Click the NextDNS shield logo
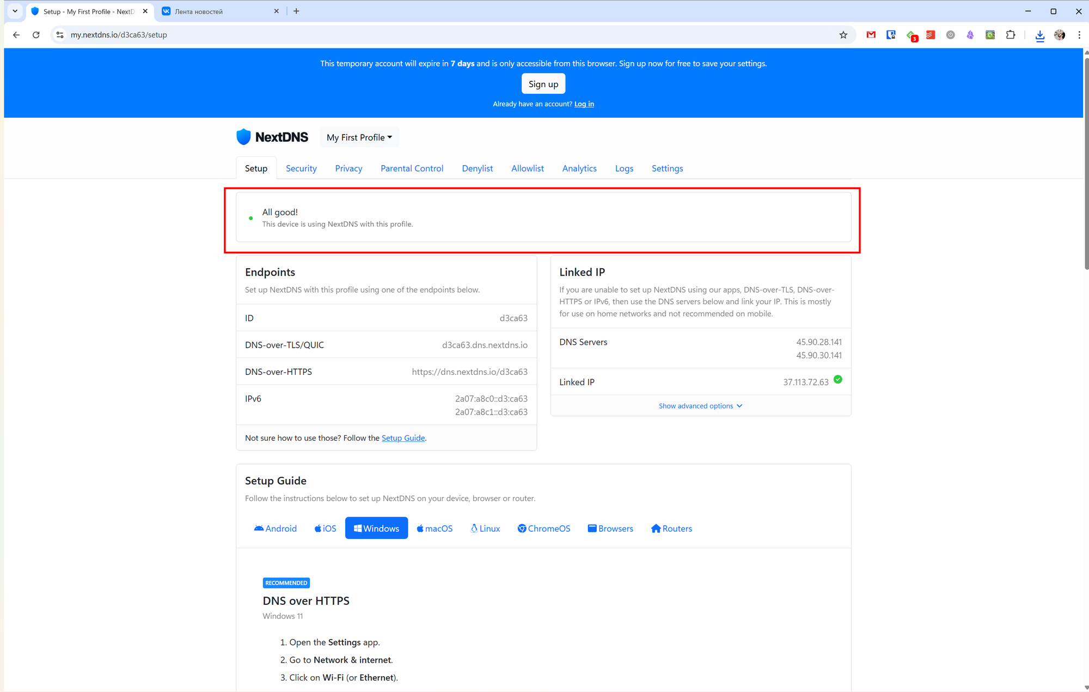 (243, 137)
